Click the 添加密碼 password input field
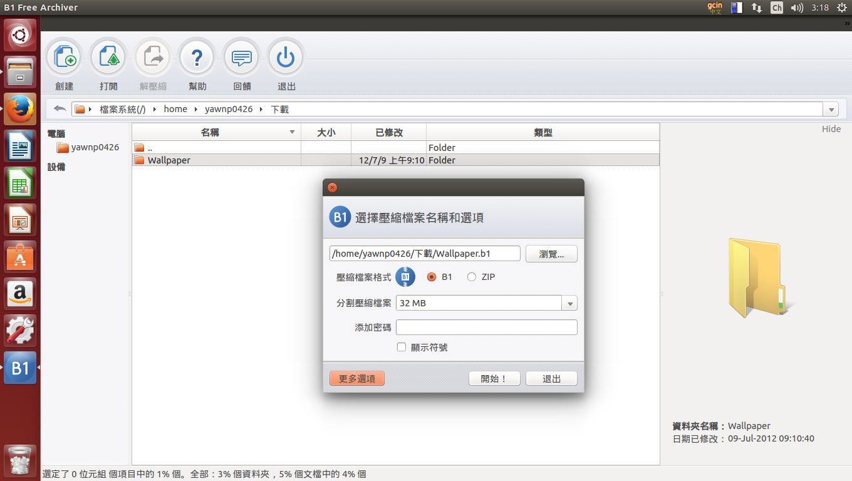The image size is (852, 481). point(486,328)
